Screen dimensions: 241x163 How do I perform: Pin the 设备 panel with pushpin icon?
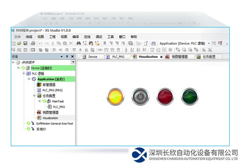pyautogui.click(x=67, y=57)
